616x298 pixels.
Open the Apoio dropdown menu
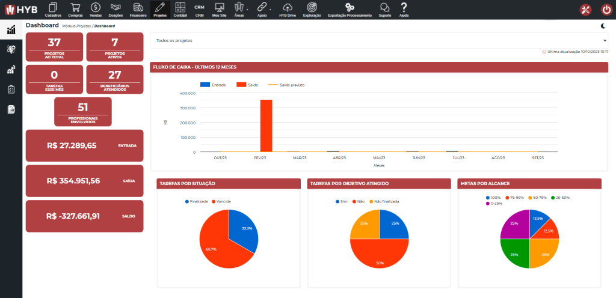(x=262, y=9)
